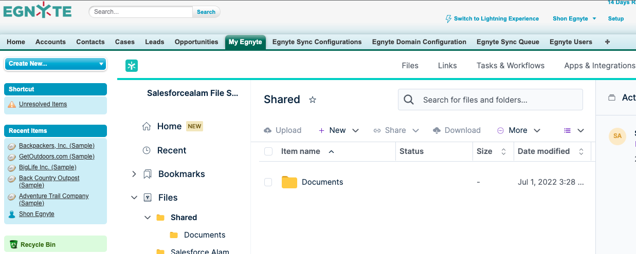Click the Upload cloud icon
Viewport: 636px width, 254px height.
[267, 130]
